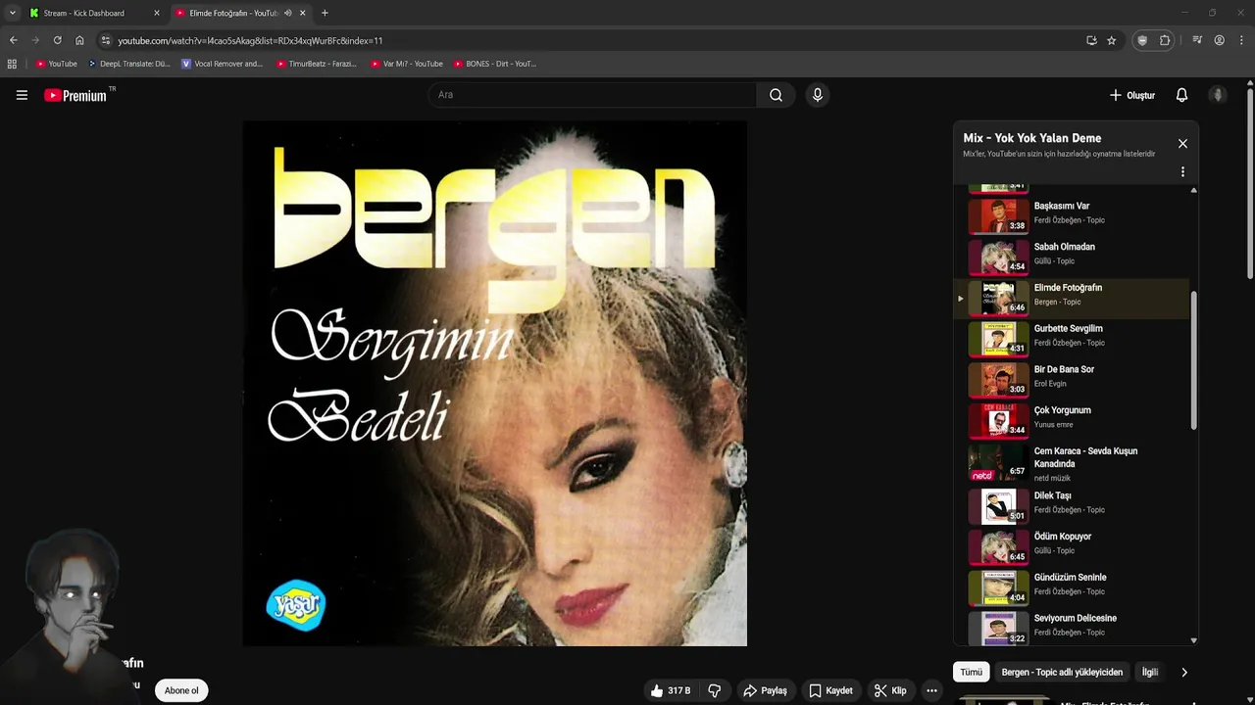Open the browser extensions puzzle icon
Image resolution: width=1255 pixels, height=705 pixels.
click(1165, 40)
